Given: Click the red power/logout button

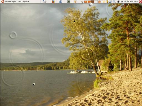Looking at the screenshot, I should (140, 2).
